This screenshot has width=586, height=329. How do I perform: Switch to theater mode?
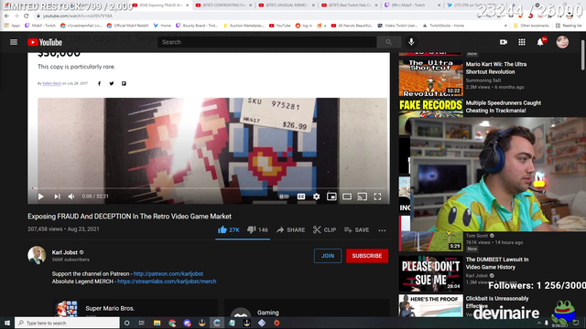[347, 196]
